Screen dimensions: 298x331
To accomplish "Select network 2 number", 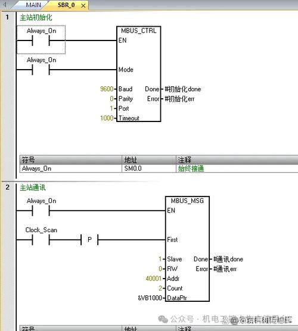I will pyautogui.click(x=8, y=188).
